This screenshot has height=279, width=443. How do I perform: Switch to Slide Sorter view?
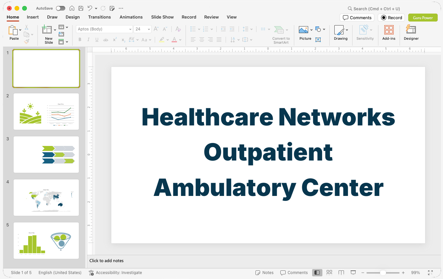329,273
